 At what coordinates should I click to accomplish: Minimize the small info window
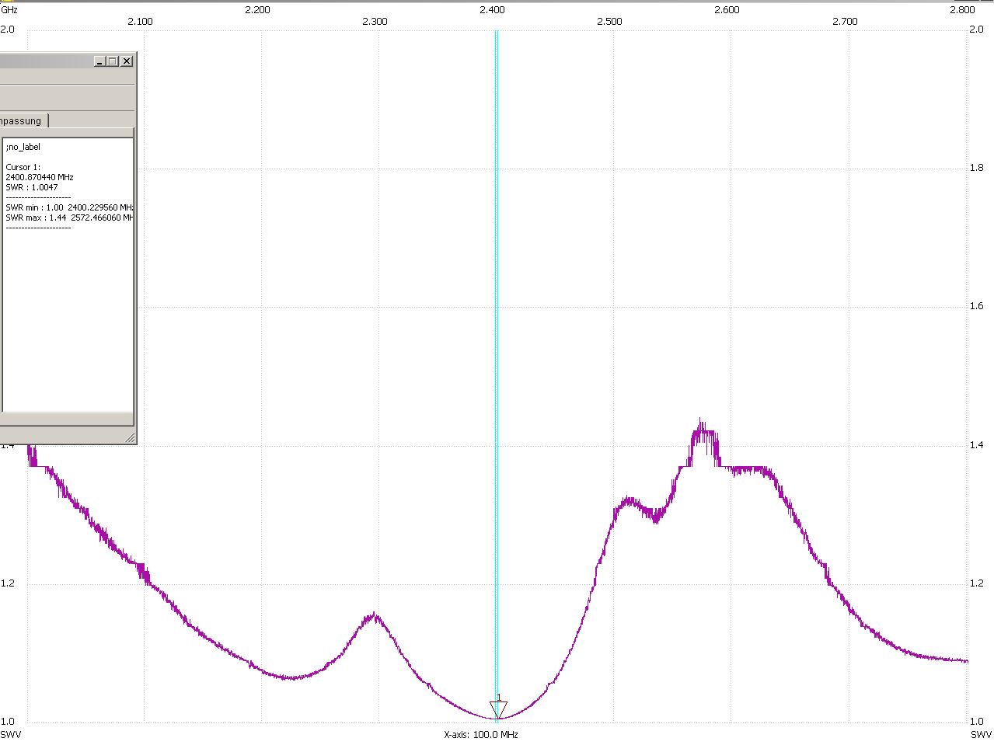(99, 61)
